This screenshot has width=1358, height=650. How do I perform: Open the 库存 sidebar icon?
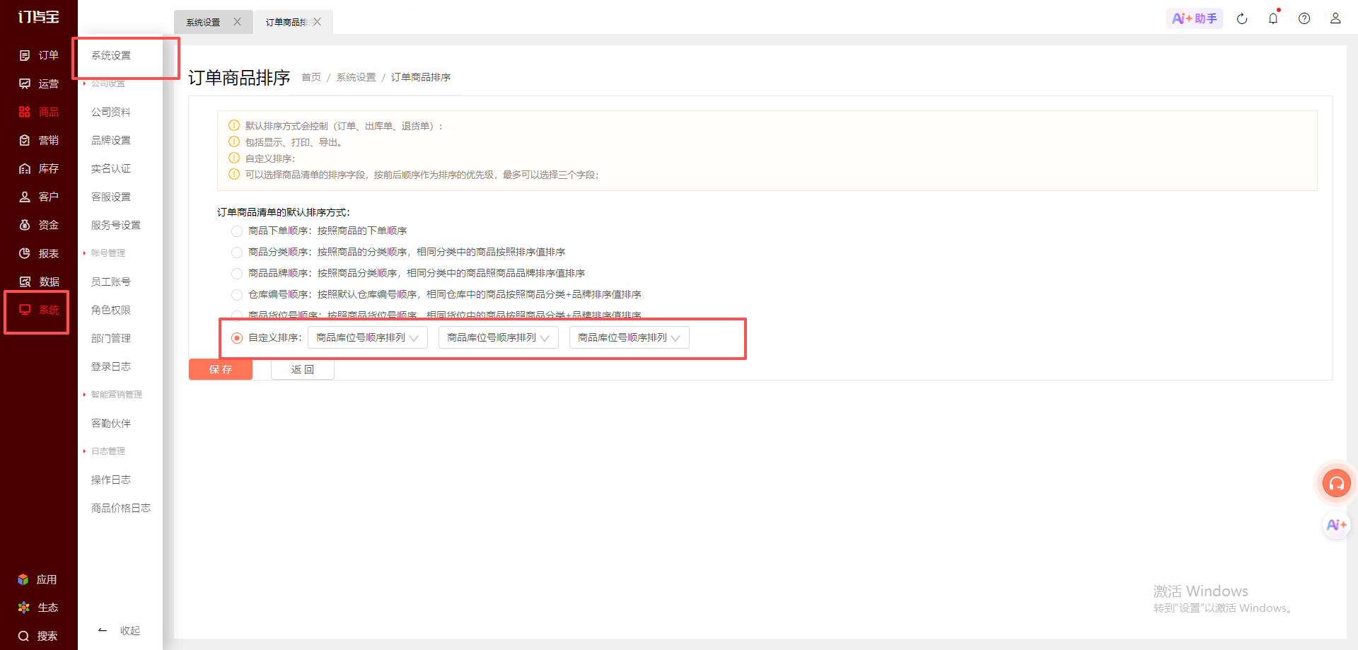click(25, 168)
